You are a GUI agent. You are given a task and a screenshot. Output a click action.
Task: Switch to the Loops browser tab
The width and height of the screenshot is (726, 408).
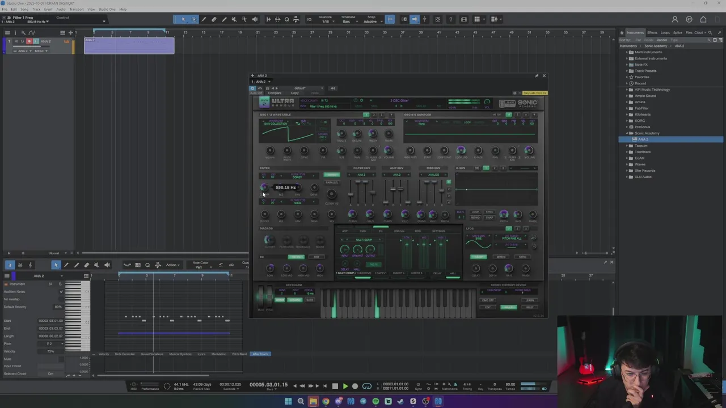pos(665,33)
